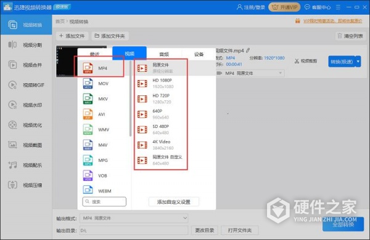The height and width of the screenshot is (240, 370).
Task: Open the hamburger menu in title bar
Action: (338, 7)
